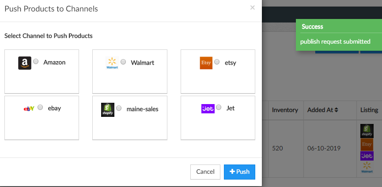
Task: Select the Walmart radio button
Action: click(x=123, y=62)
